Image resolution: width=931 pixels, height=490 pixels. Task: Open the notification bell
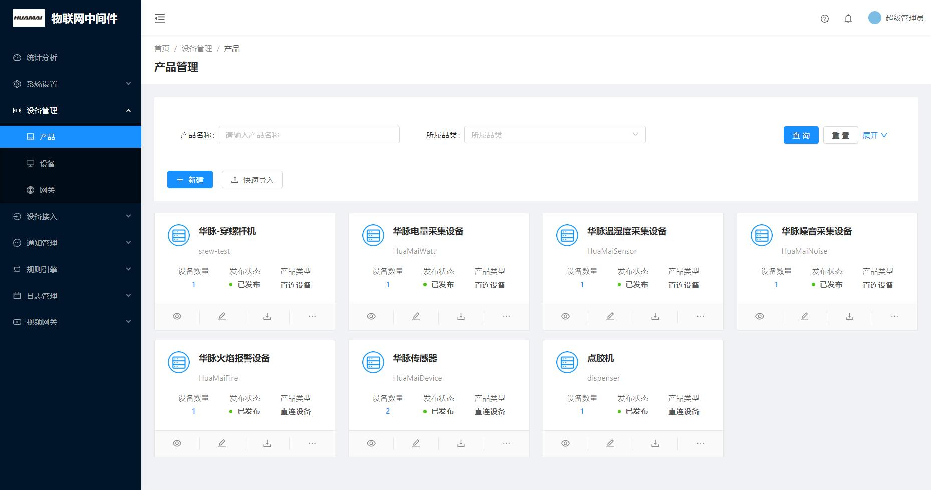[x=848, y=19]
